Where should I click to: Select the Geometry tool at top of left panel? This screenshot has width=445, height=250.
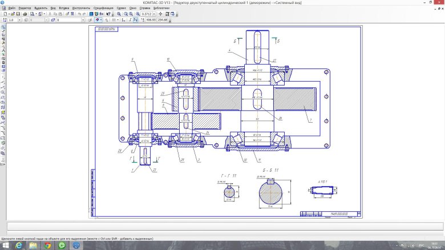pyautogui.click(x=3, y=27)
